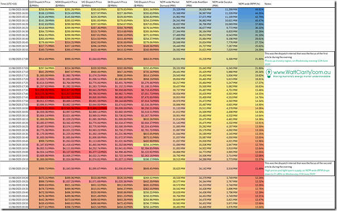The width and height of the screenshot is (337, 211).
Task: Select the Surplus cell in the 19:15 row
Action: [x=225, y=169]
